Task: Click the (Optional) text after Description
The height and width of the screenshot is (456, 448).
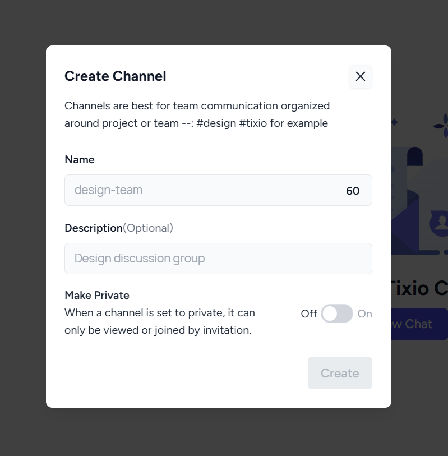Action: pos(148,228)
